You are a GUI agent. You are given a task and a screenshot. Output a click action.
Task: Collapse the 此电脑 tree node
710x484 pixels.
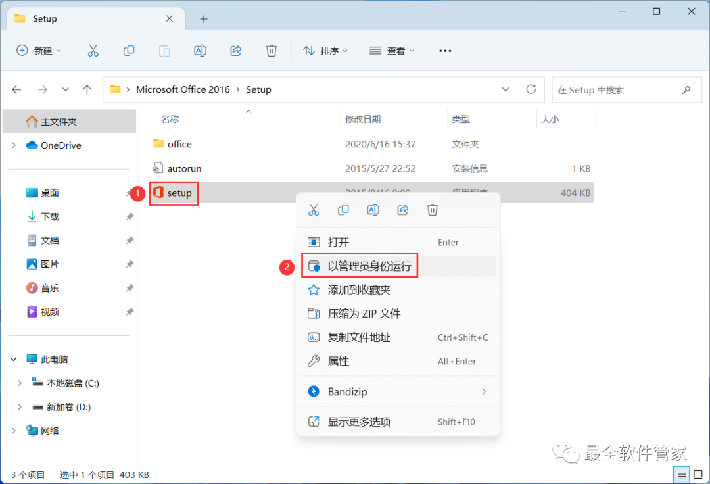(x=14, y=360)
